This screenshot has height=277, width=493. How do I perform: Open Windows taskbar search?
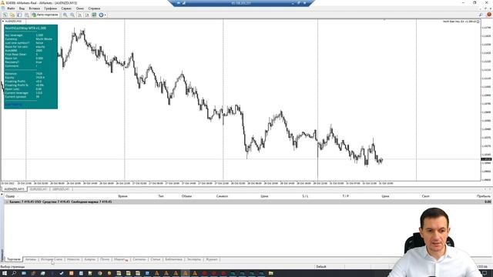[14, 273]
